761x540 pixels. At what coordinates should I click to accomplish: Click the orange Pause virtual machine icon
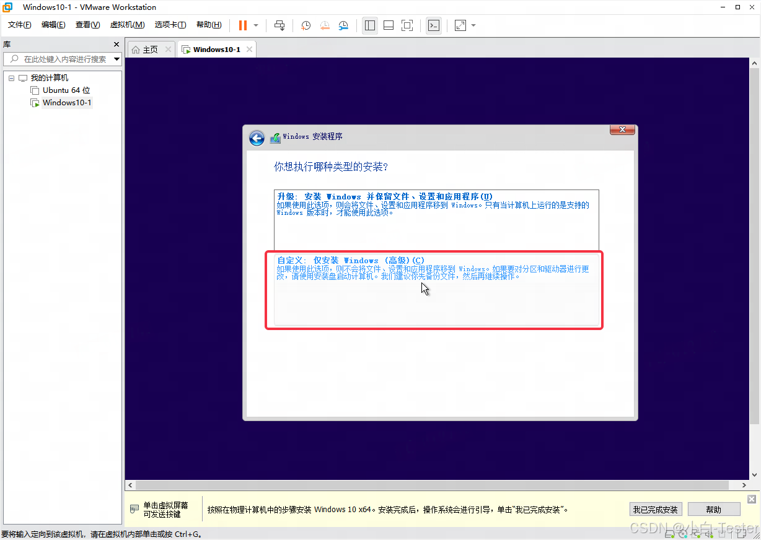242,25
